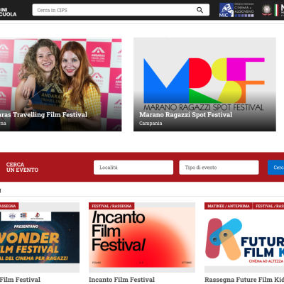The height and width of the screenshot is (284, 284).
Task: Click the Marano Ragazzi Spot Festival title
Action: [x=186, y=115]
